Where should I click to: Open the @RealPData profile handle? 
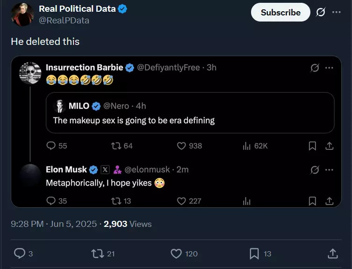point(64,21)
